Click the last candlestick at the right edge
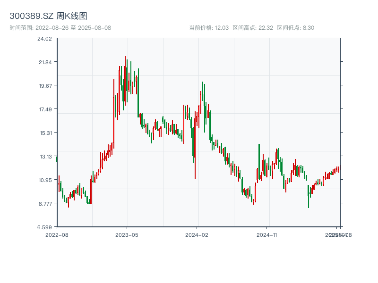378x283 pixels. pyautogui.click(x=340, y=168)
